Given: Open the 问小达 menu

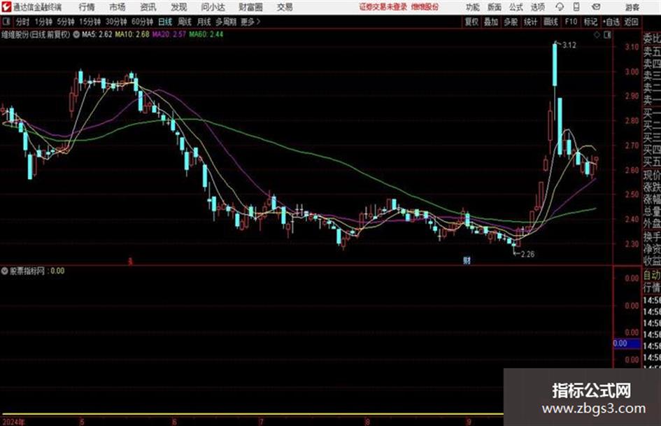Looking at the screenshot, I should pyautogui.click(x=213, y=7).
